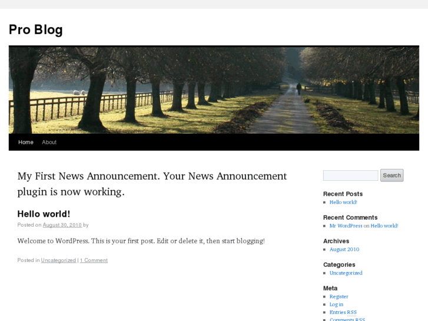Click the My First News Announcement text
Screen dimensions: 428x321
pos(152,184)
